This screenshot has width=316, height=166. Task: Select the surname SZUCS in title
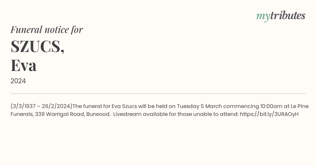(x=36, y=46)
